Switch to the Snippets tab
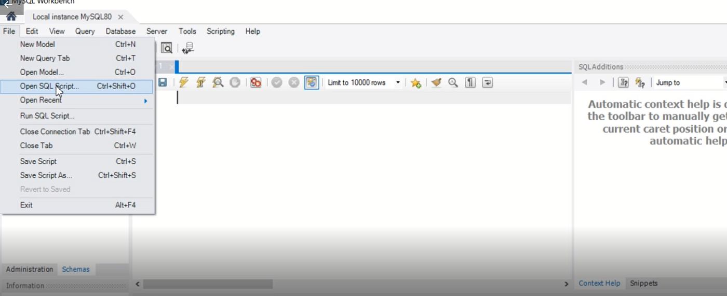 (x=644, y=283)
